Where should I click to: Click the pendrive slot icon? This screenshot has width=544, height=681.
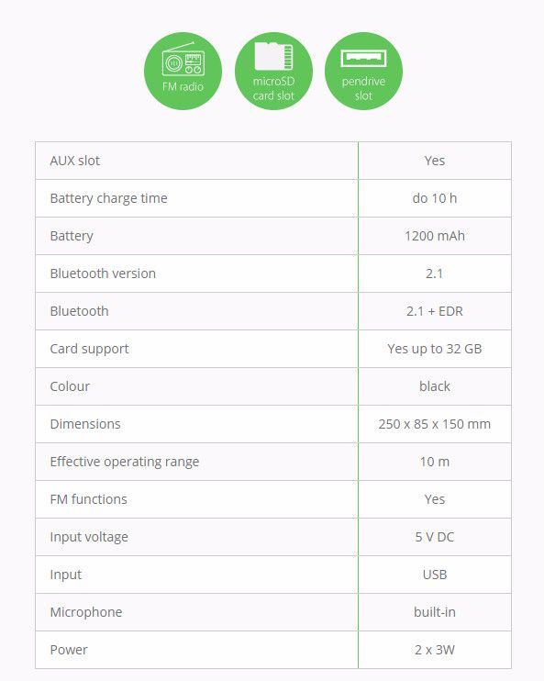(363, 71)
